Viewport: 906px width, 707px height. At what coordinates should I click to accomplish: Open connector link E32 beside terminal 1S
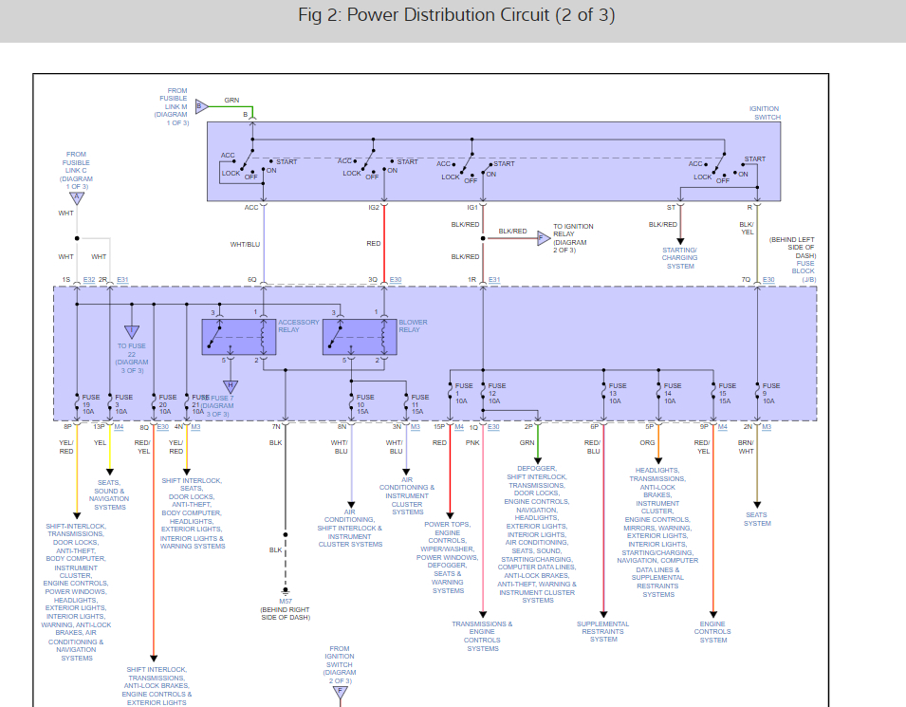89,280
